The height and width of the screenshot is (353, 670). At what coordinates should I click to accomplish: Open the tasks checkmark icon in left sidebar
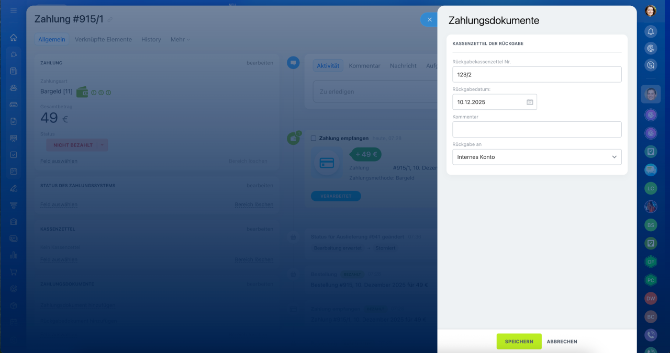pos(13,155)
